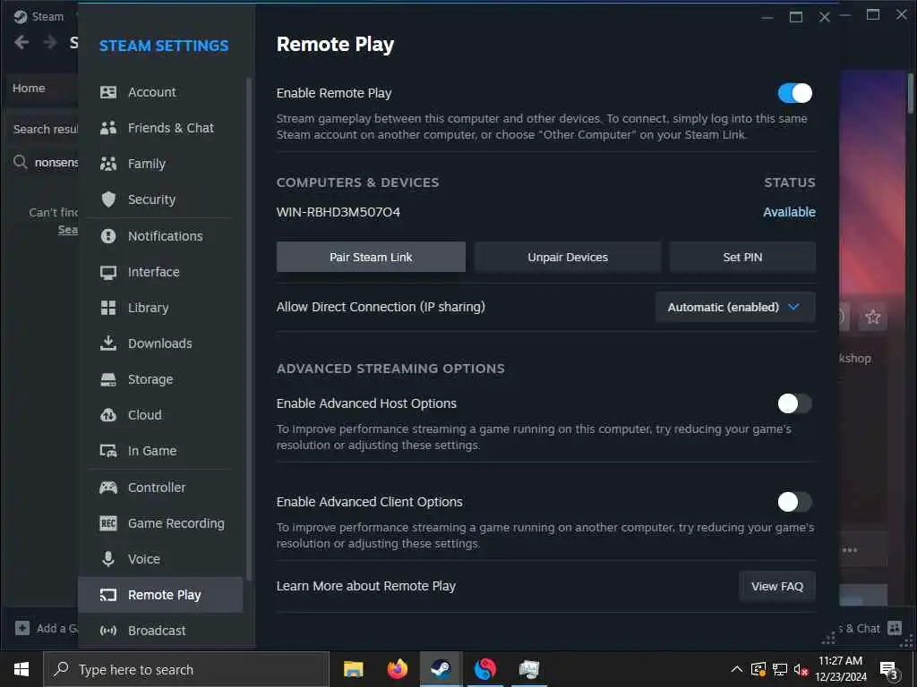This screenshot has width=917, height=687.
Task: Click the Steam window vertical scrollbar
Action: (x=911, y=93)
